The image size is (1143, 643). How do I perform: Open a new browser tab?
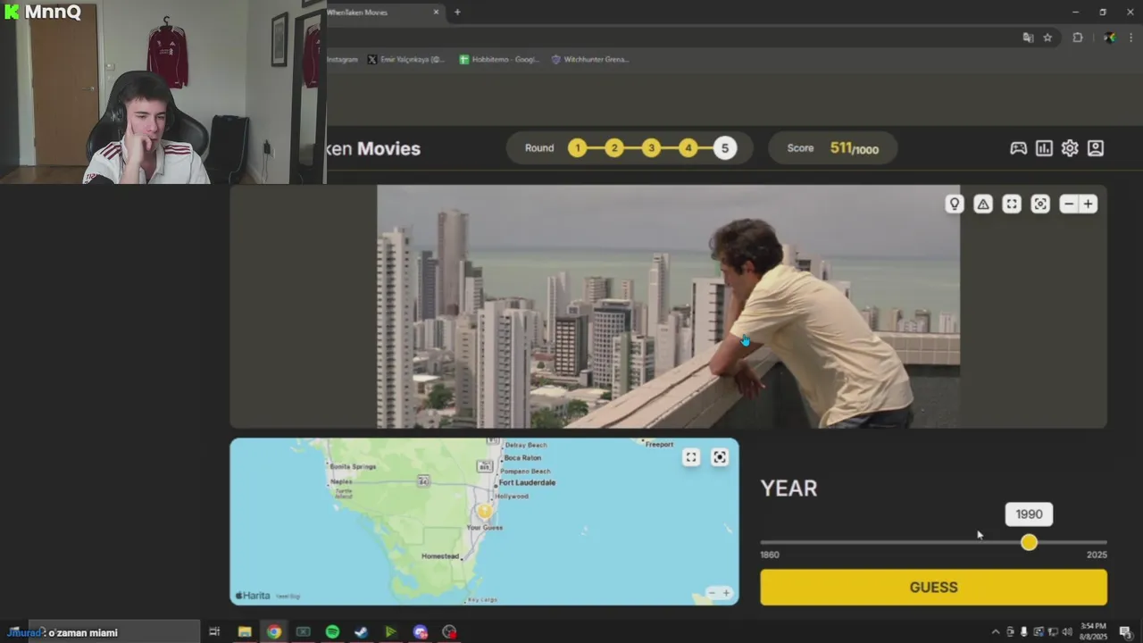[457, 13]
